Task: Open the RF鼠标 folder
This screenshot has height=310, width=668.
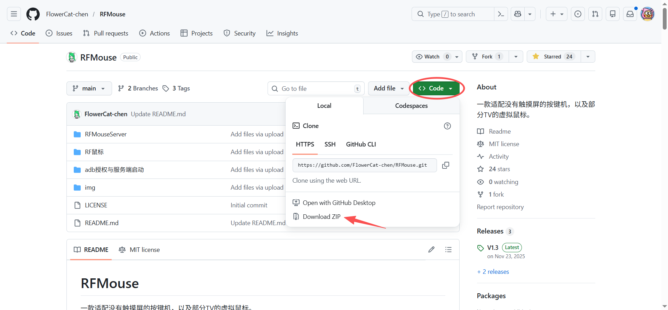Action: coord(94,152)
